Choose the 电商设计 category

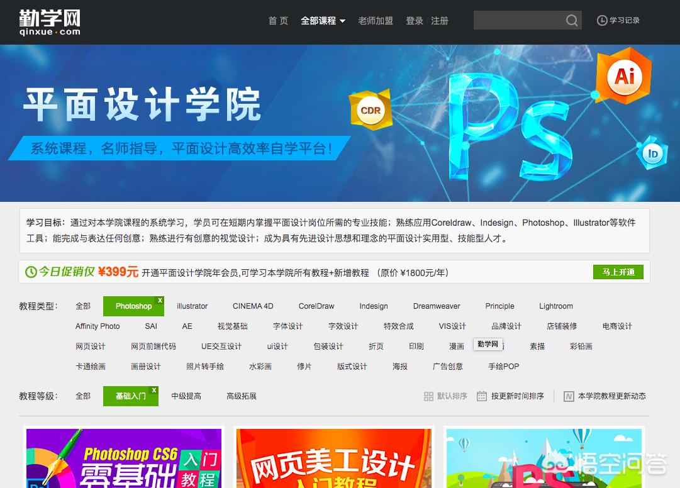tap(617, 326)
